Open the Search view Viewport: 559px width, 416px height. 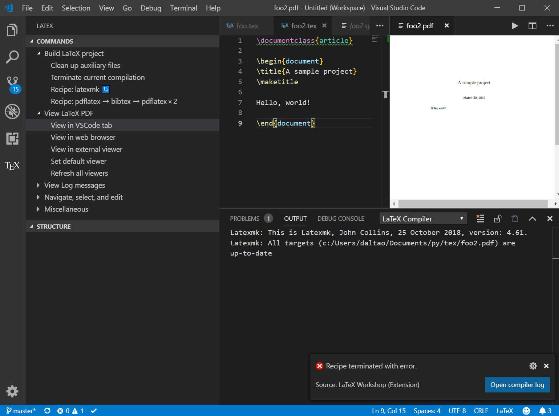click(x=12, y=57)
